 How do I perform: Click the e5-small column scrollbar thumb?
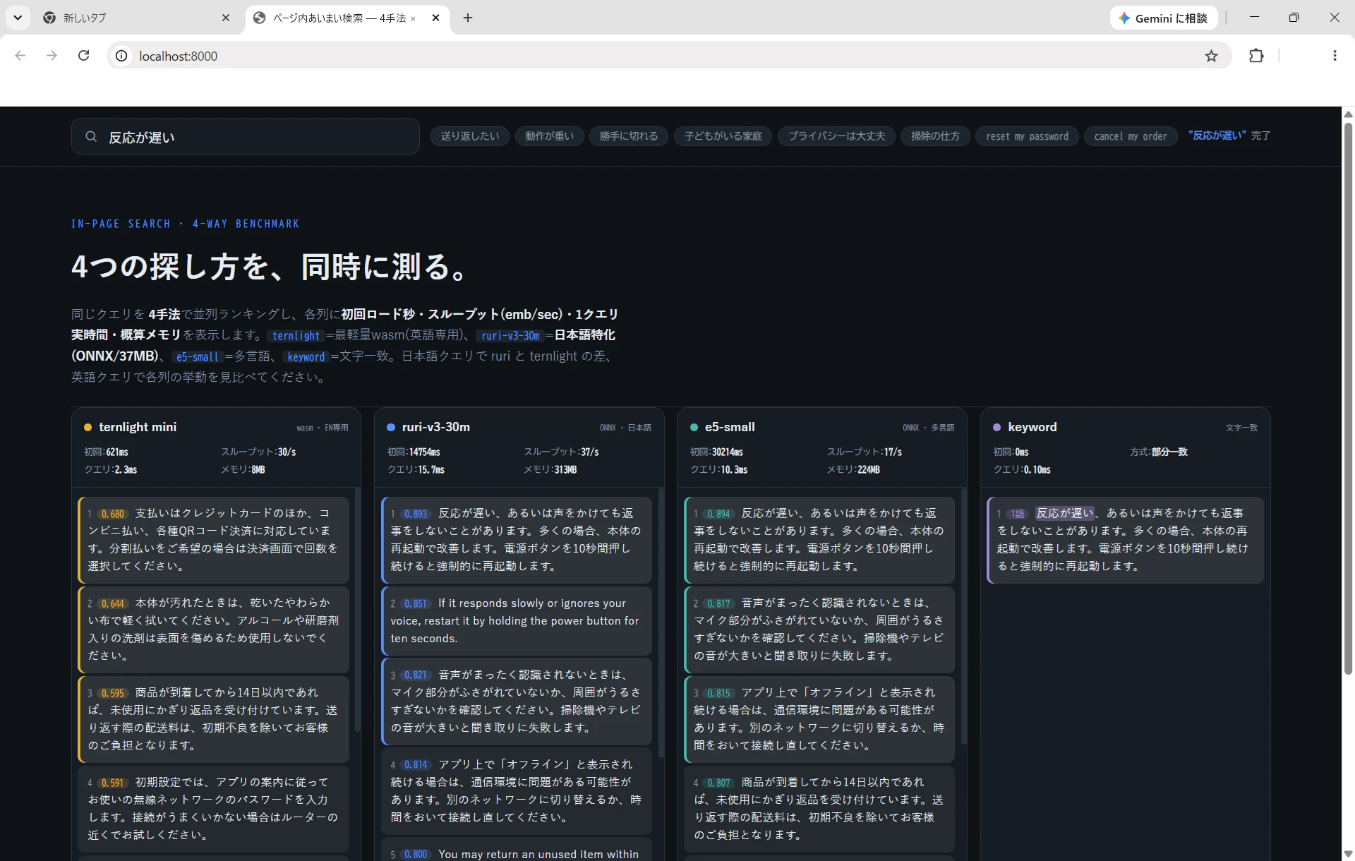point(963,615)
